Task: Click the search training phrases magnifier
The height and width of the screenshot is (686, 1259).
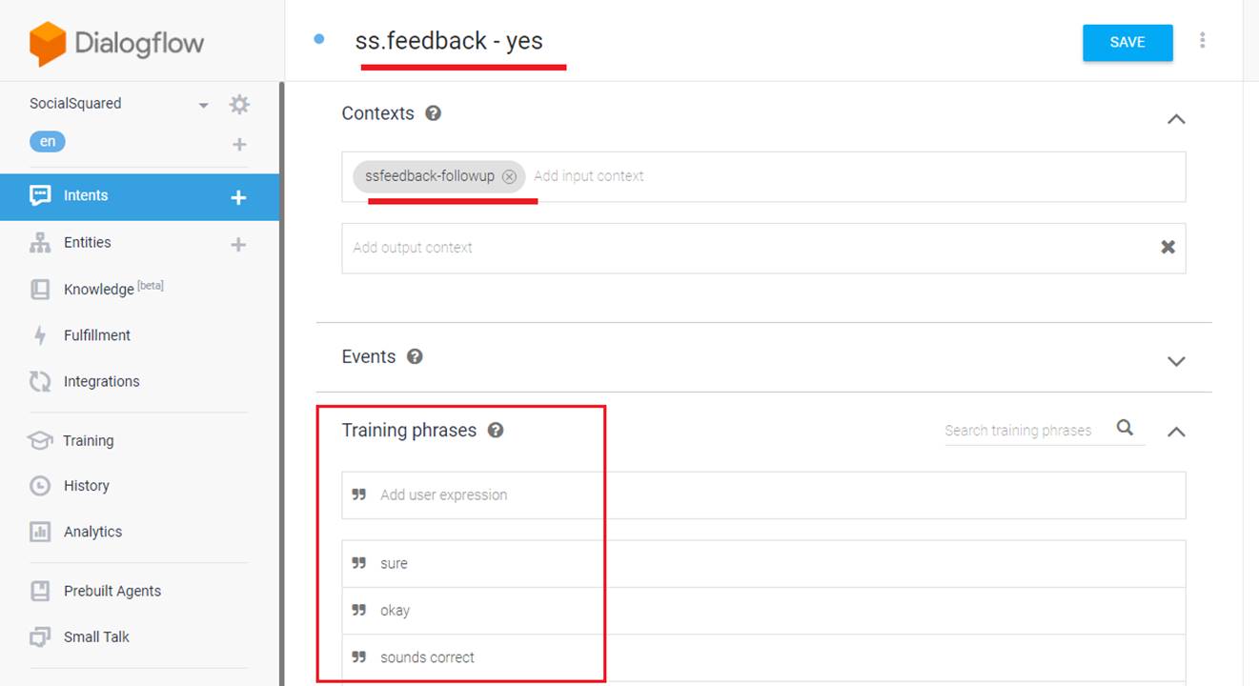Action: [1125, 428]
